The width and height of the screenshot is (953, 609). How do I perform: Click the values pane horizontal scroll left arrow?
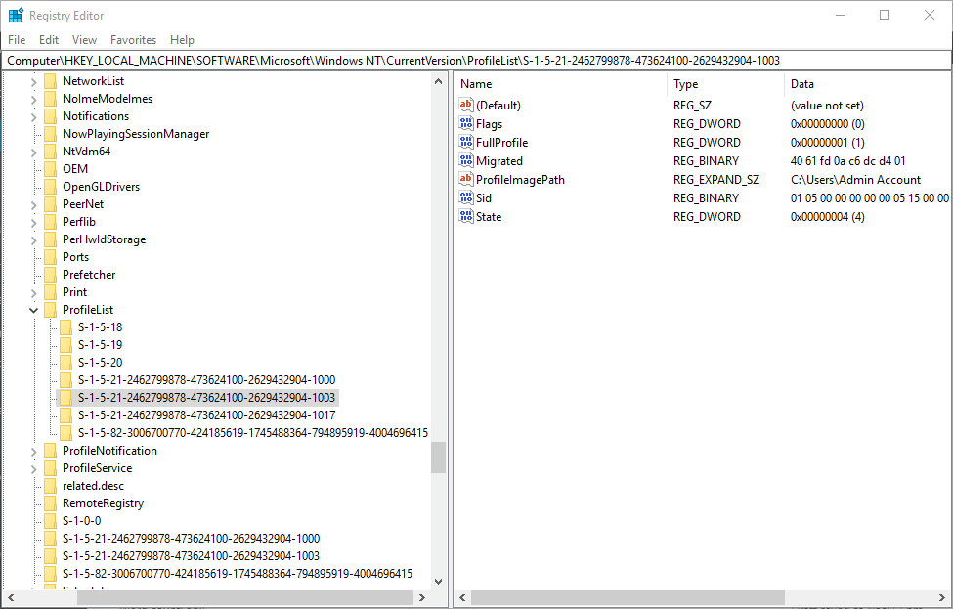coord(462,598)
